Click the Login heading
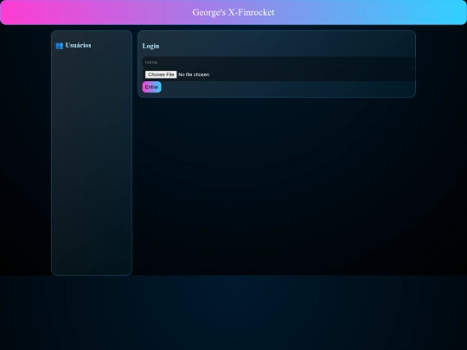The width and height of the screenshot is (467, 350). click(150, 46)
